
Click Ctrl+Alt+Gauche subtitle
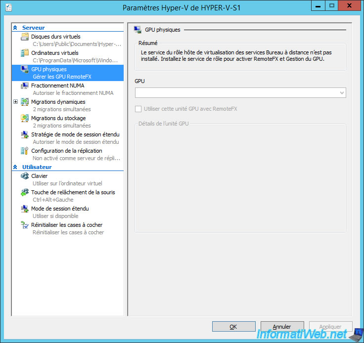53,200
